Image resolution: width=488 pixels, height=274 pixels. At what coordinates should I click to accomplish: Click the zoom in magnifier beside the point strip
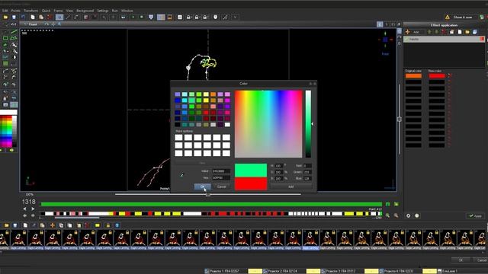tap(387, 215)
